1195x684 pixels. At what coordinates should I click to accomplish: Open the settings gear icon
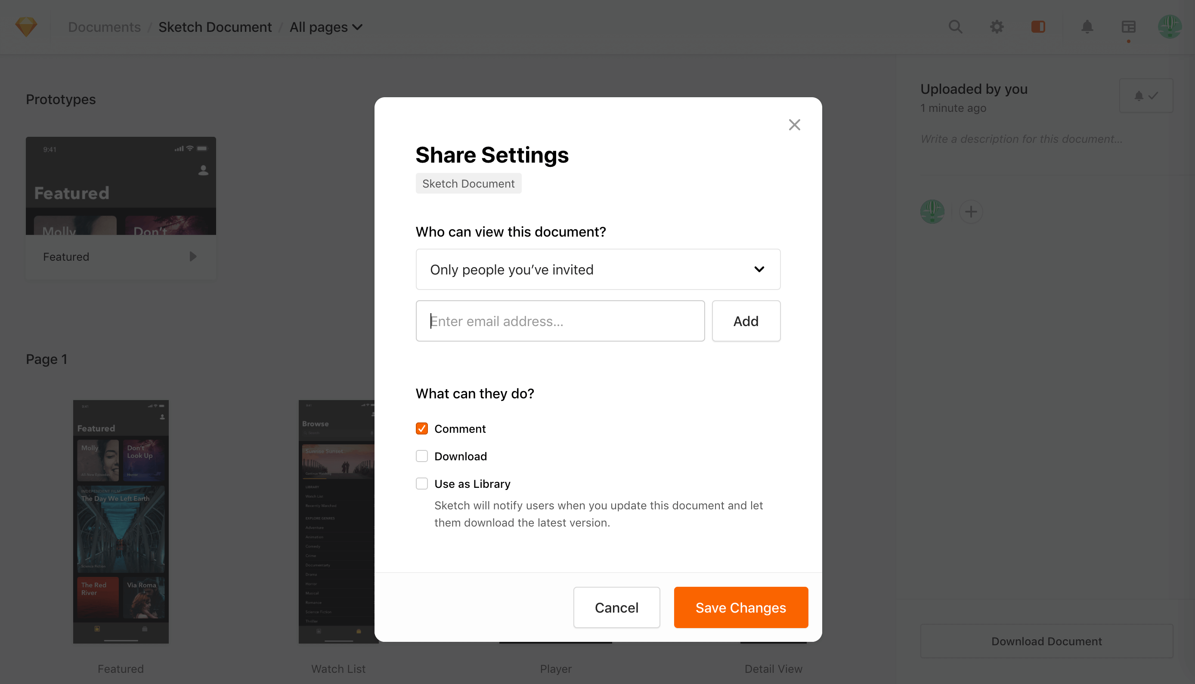click(997, 27)
